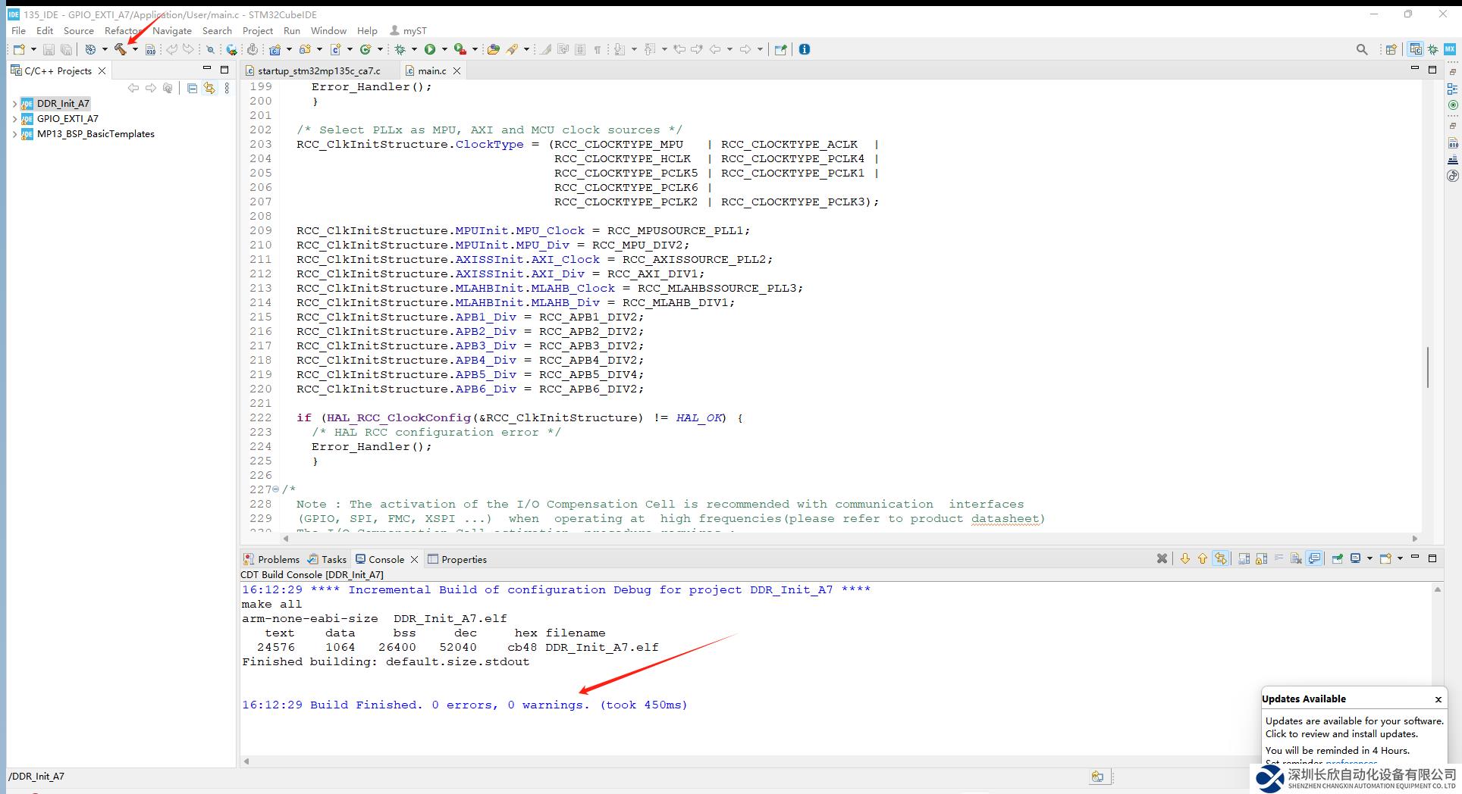
Task: Collapse all projects in C/C++ Projects view
Action: [192, 89]
